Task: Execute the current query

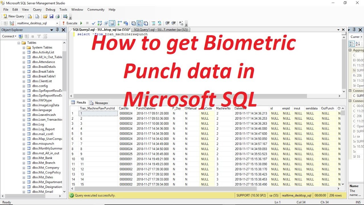Action: coord(70,23)
